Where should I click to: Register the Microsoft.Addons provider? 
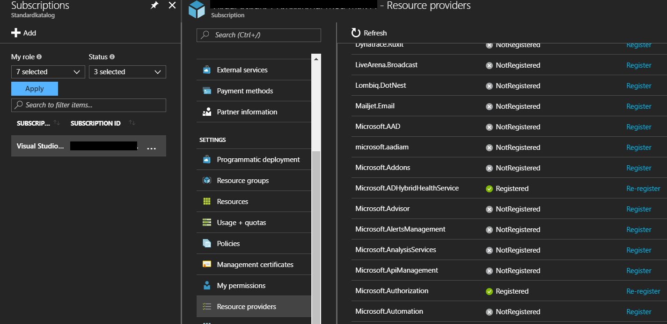point(639,168)
